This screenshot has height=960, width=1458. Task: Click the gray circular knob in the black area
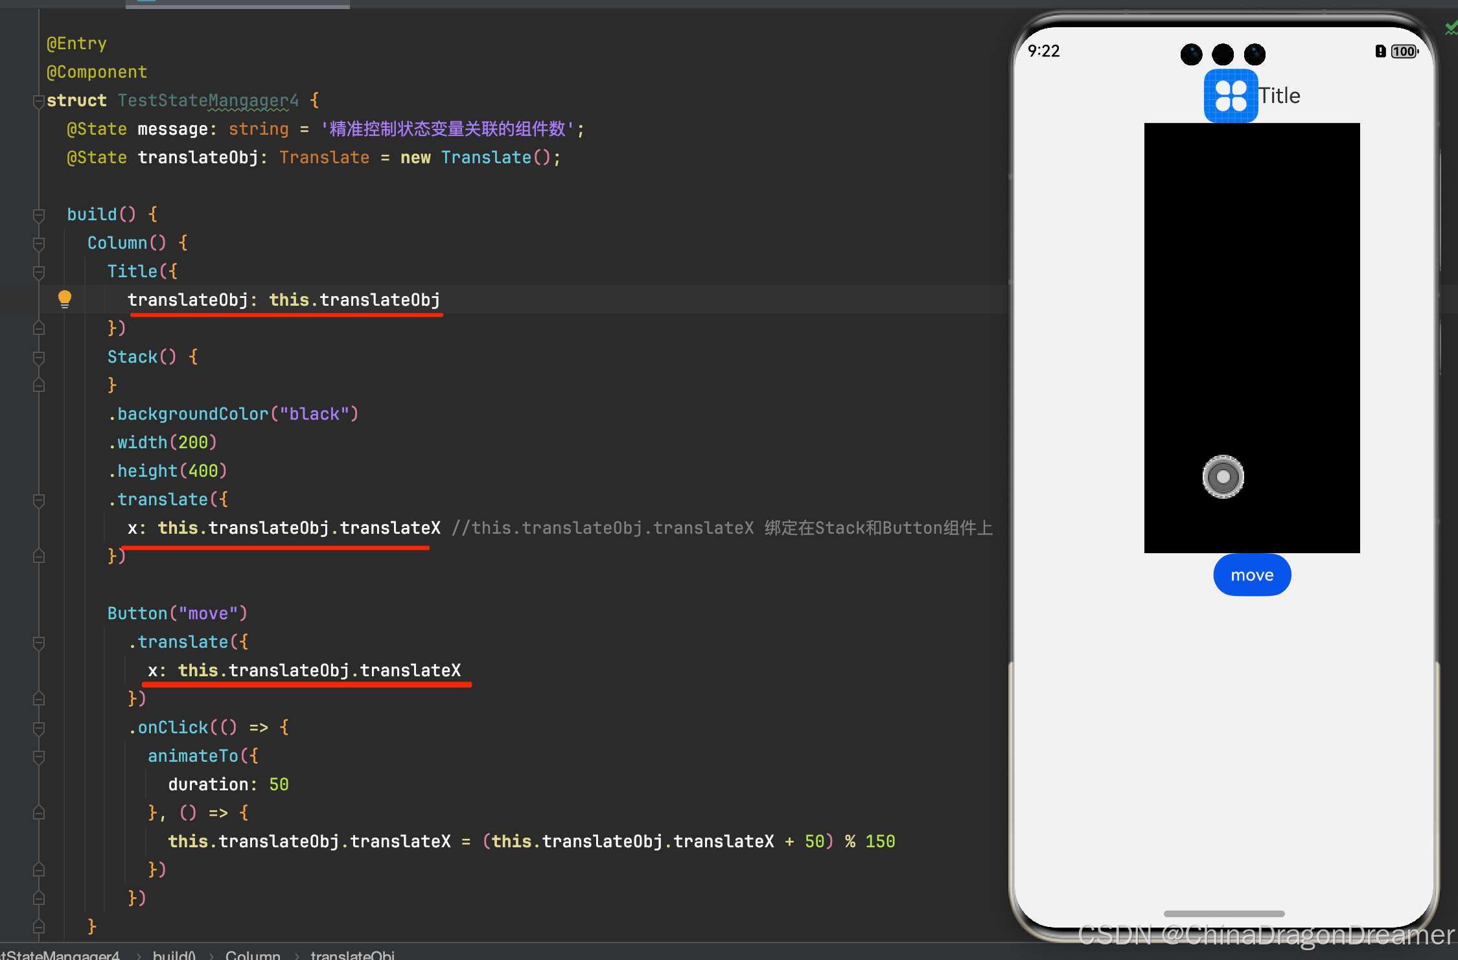pyautogui.click(x=1223, y=477)
